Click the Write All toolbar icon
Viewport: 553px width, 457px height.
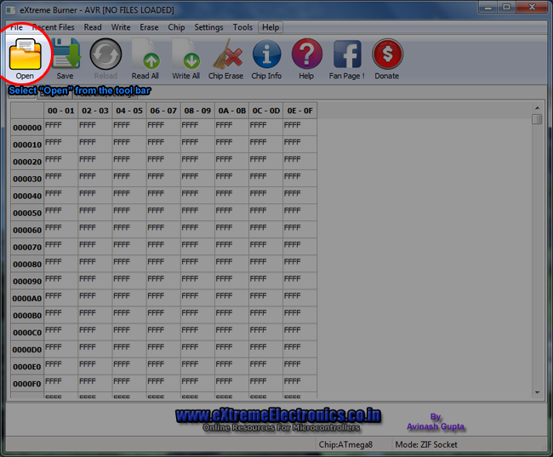click(185, 54)
